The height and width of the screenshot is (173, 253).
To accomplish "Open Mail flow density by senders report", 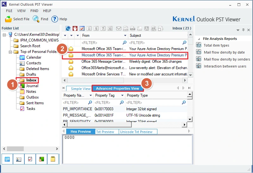I will [227, 59].
